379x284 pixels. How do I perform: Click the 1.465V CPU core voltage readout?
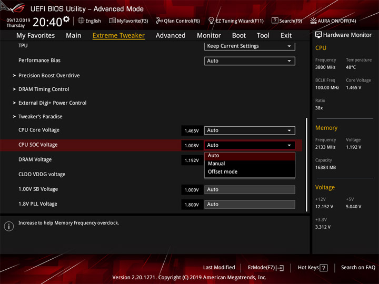pyautogui.click(x=192, y=130)
